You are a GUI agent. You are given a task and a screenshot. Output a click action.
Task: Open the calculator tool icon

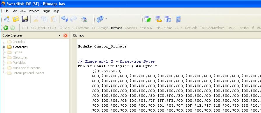click(x=178, y=19)
